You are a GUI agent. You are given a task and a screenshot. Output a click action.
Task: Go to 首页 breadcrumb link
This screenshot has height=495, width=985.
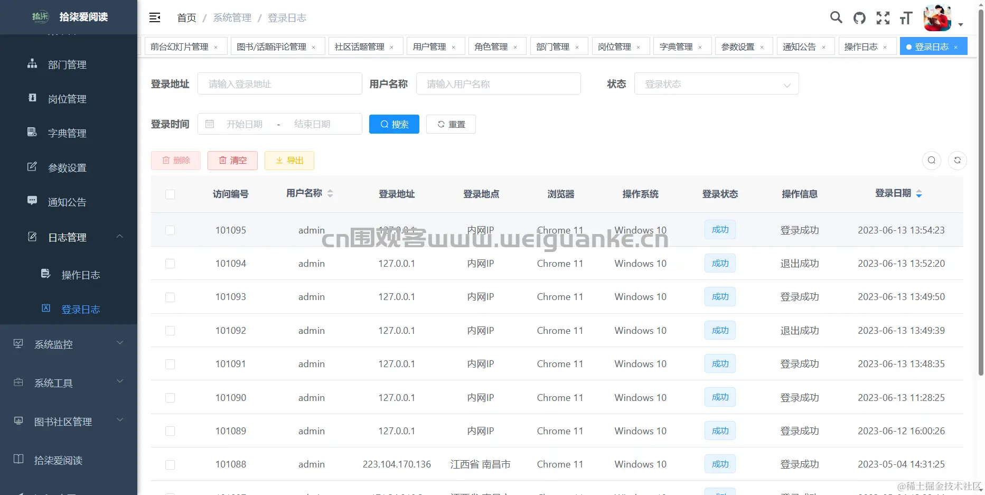[x=186, y=18]
